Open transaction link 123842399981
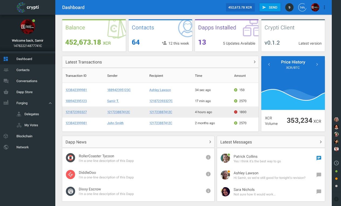Viewport: 341px width, 206px height. [76, 90]
